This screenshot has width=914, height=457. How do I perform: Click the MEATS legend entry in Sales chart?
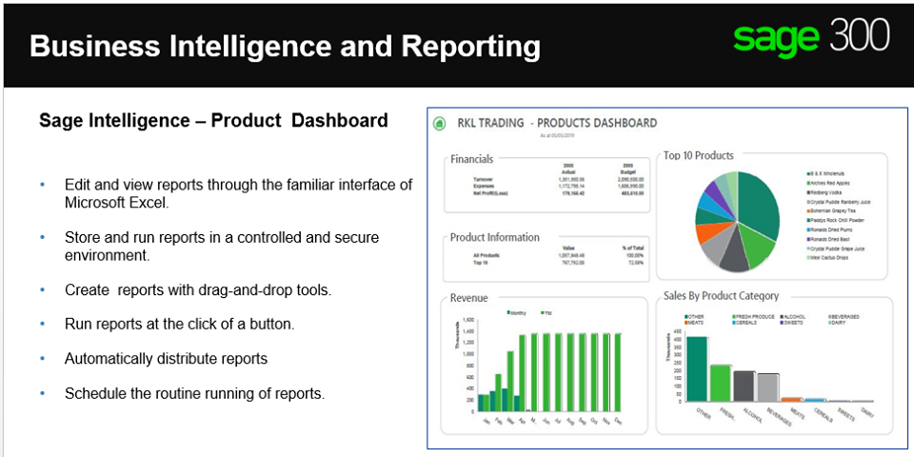(693, 322)
